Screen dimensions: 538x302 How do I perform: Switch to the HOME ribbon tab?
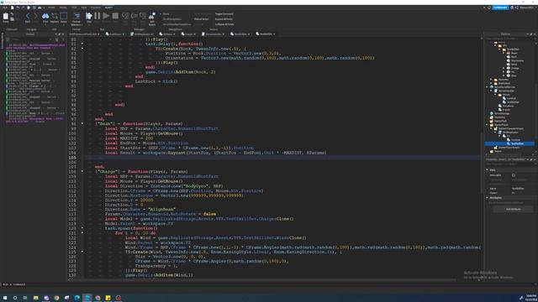[x=51, y=8]
